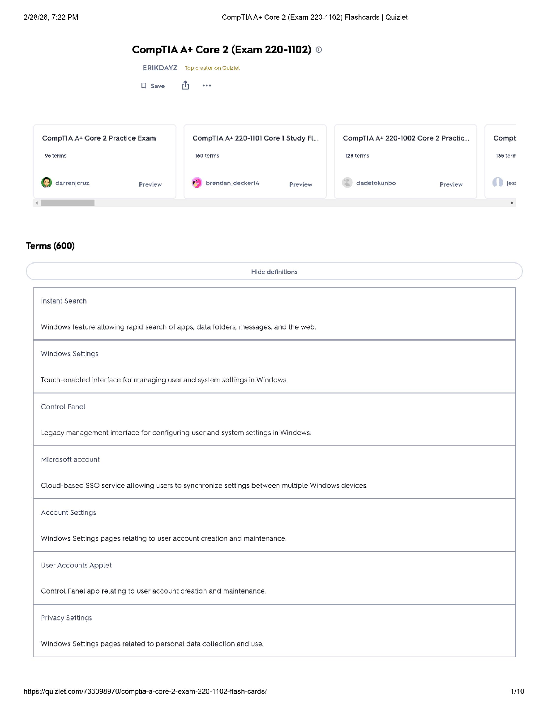Click the share icon
Viewport: 548px width, 709px height.
[185, 85]
